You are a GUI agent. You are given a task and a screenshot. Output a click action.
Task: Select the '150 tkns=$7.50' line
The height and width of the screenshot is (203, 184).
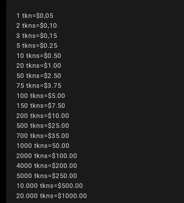pos(41,106)
